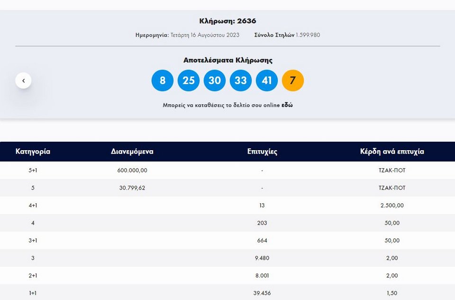
Task: Click the 39.456 winners count in row 1+1
Action: (x=262, y=293)
